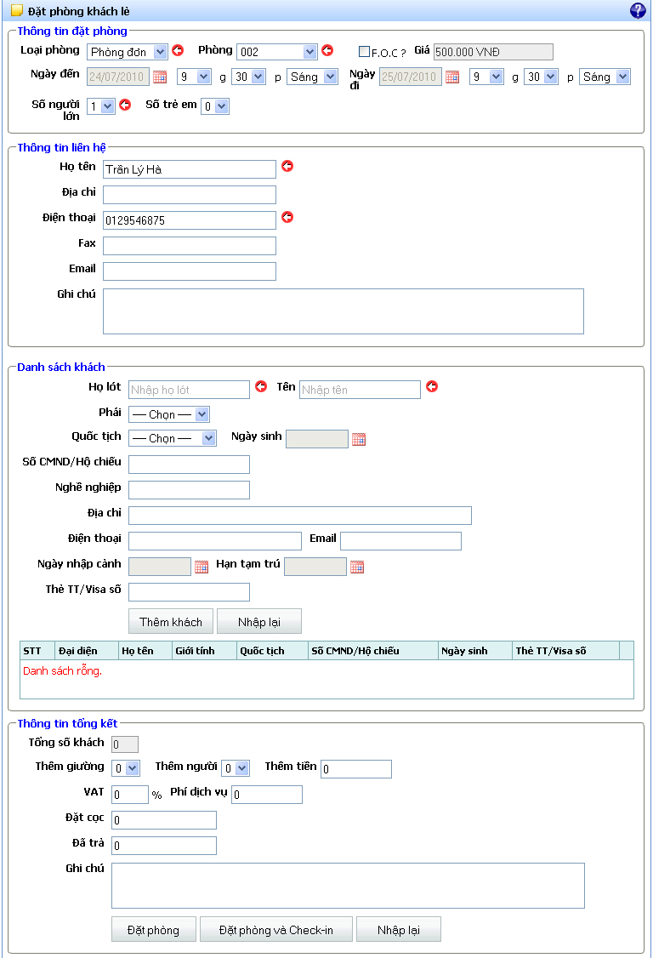This screenshot has width=653, height=958.
Task: Expand the Phái gender dropdown
Action: (169, 414)
